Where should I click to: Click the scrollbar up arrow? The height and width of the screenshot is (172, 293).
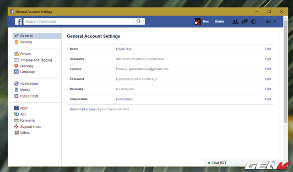pyautogui.click(x=285, y=18)
